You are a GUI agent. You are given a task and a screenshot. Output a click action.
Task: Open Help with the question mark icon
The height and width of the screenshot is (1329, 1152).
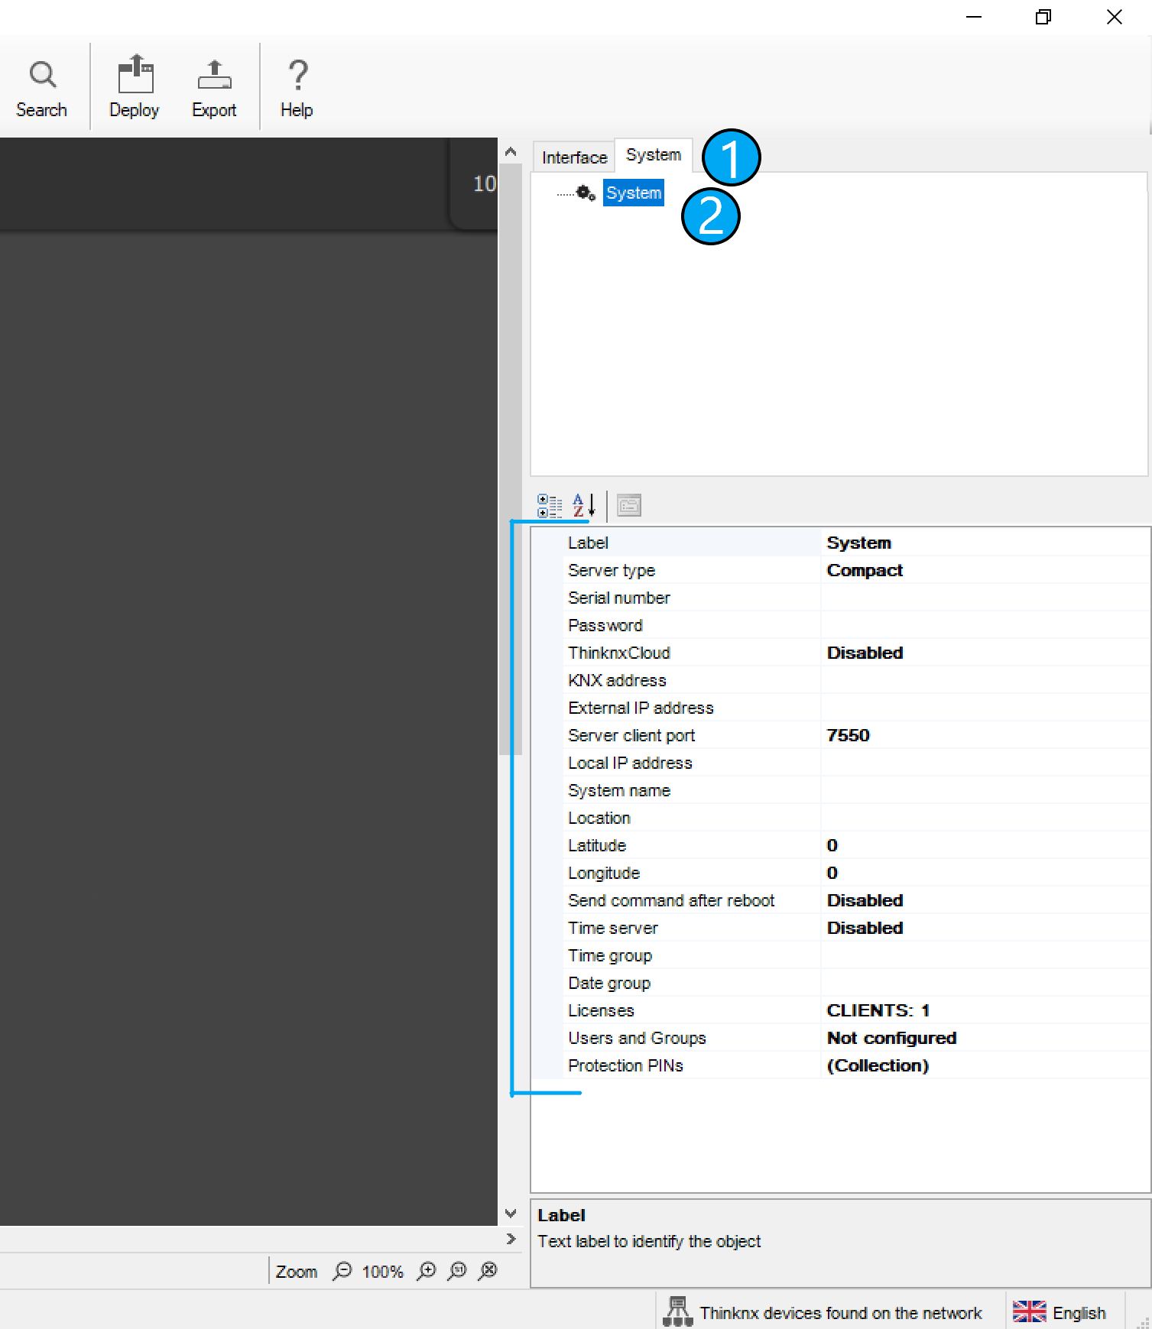(297, 76)
